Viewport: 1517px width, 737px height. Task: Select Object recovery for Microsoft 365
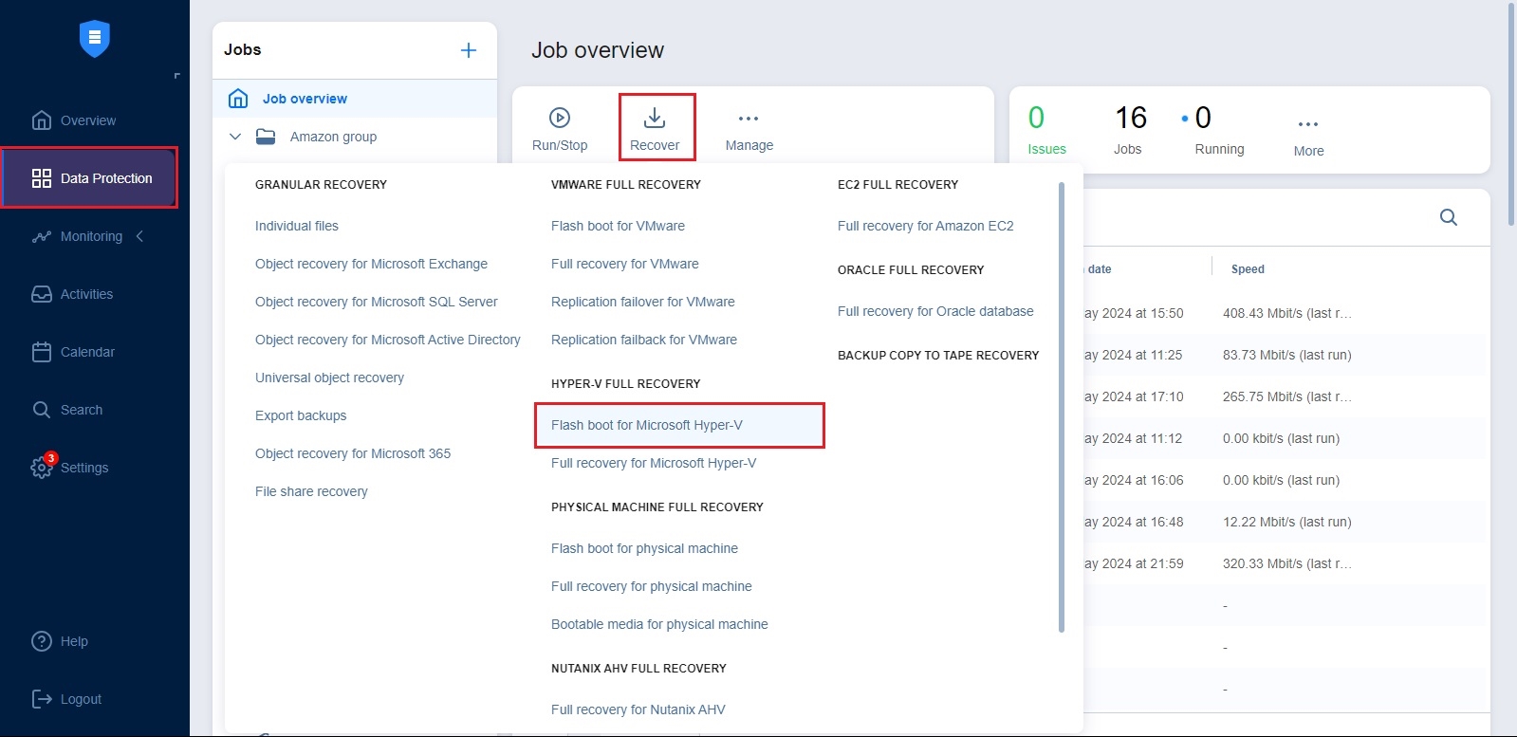pos(352,453)
